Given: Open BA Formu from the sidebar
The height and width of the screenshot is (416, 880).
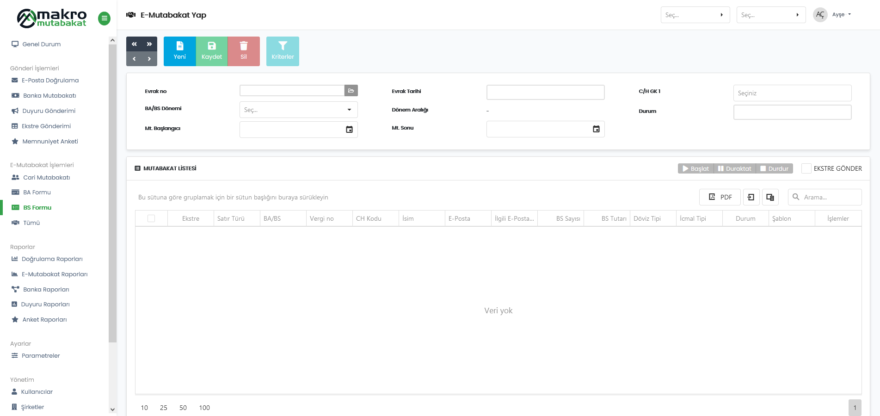Looking at the screenshot, I should (x=37, y=192).
